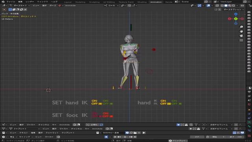Open the ファイル (File) menu
The height and width of the screenshot is (142, 252).
[x=11, y=2]
